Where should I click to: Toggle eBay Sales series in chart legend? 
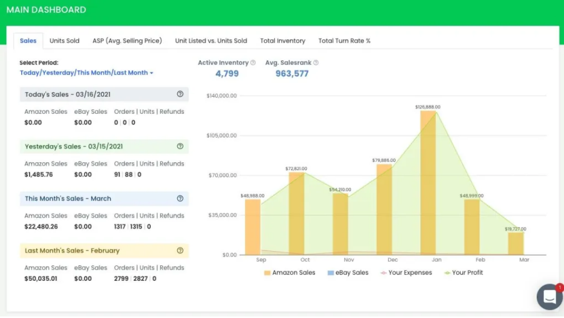click(x=348, y=273)
